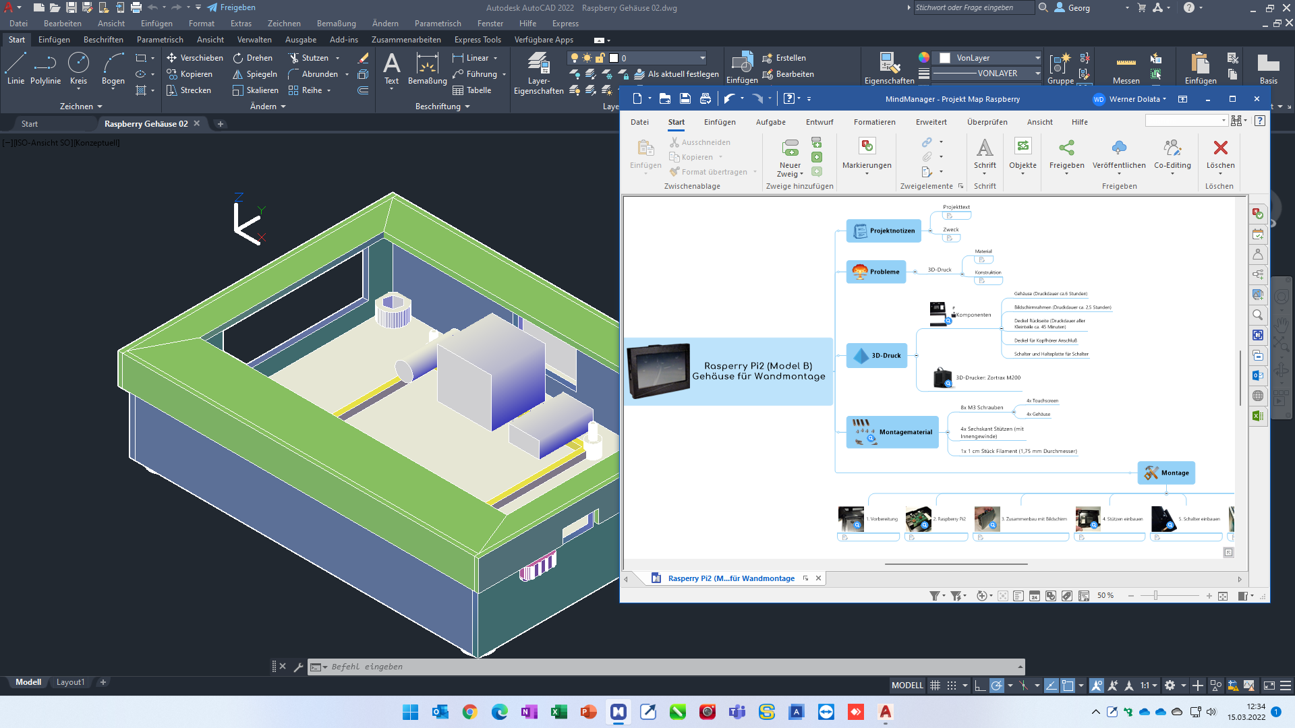Click the Excel icon in MindManager sidebar
This screenshot has width=1295, height=728.
point(1258,416)
